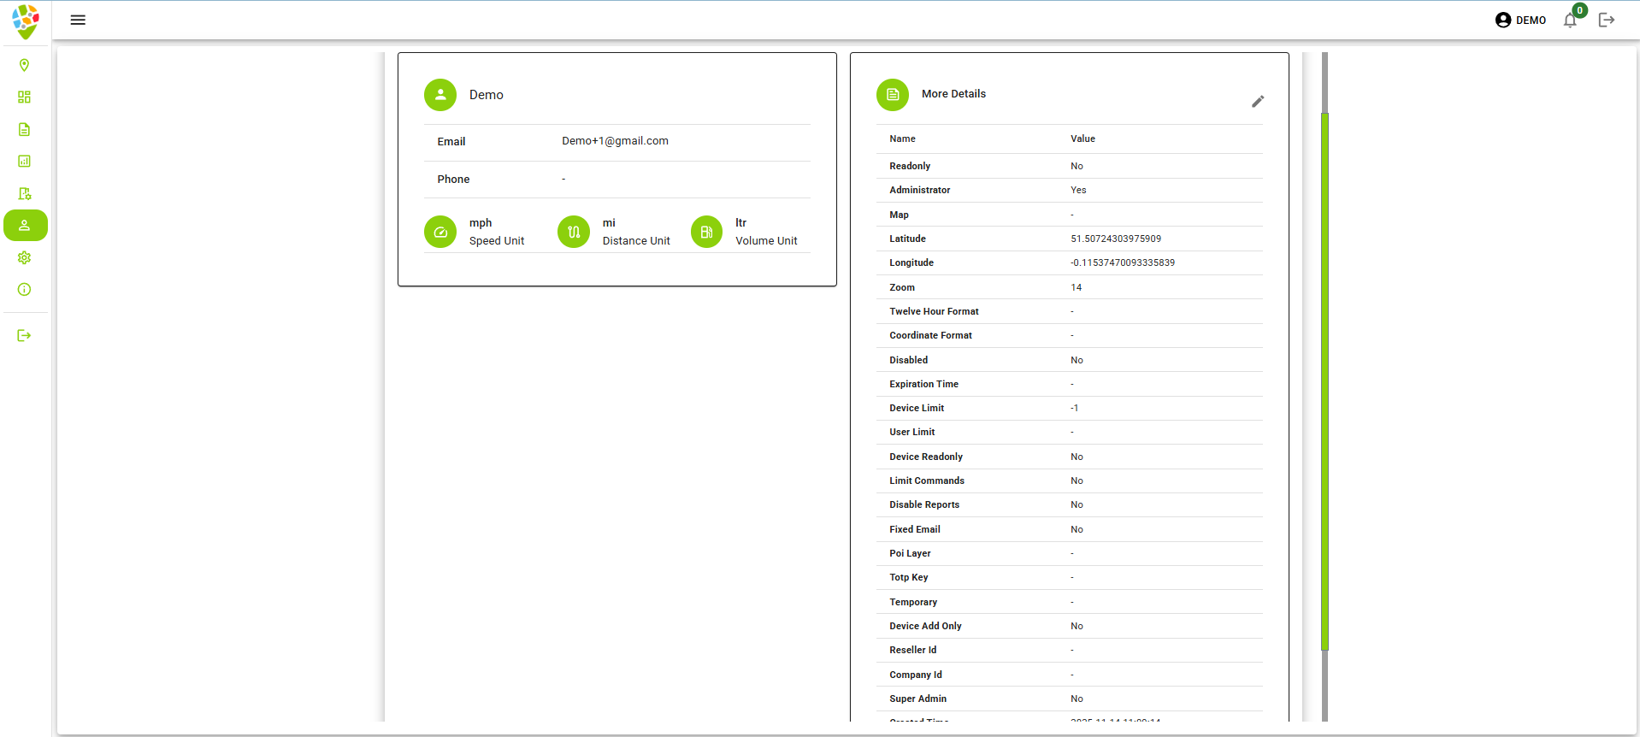The height and width of the screenshot is (737, 1640).
Task: Open the bar chart analytics sidebar icon
Action: click(x=24, y=162)
